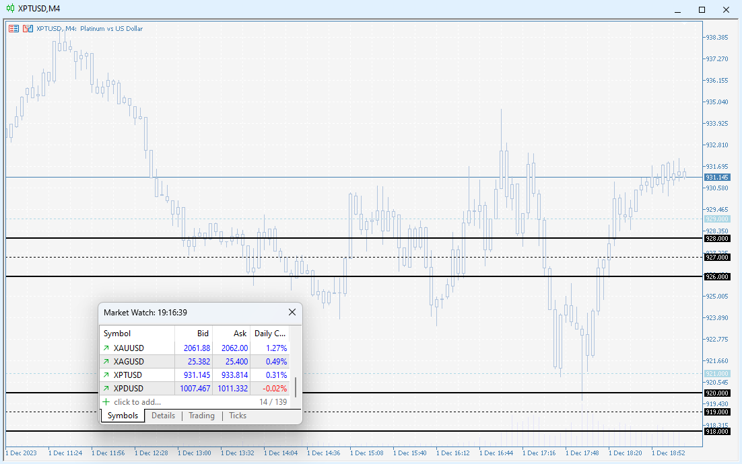Click XPTUSD daily change 0.31%

tap(276, 375)
